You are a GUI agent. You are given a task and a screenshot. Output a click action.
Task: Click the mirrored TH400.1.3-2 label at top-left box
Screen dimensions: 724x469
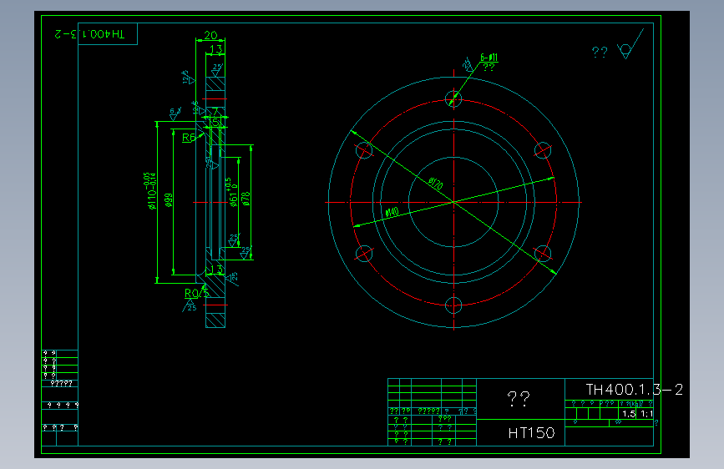point(89,34)
